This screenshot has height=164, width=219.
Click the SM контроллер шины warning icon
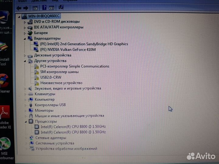click(x=36, y=72)
